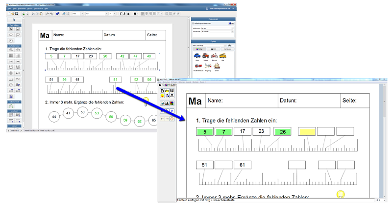Click the save icon in main toolbar

pos(17,14)
